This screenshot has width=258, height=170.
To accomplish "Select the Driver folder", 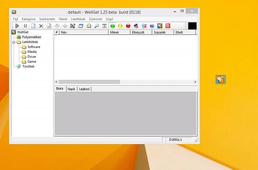I will [32, 57].
